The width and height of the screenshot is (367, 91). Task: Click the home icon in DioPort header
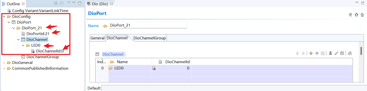362,15
